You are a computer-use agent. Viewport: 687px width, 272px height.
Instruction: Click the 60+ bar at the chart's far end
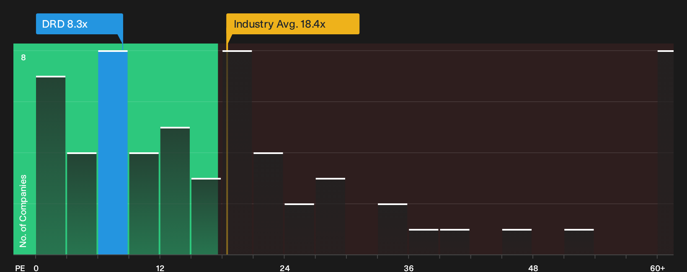click(x=665, y=152)
